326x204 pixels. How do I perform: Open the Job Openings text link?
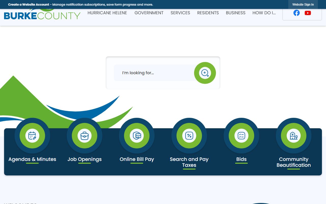[85, 159]
